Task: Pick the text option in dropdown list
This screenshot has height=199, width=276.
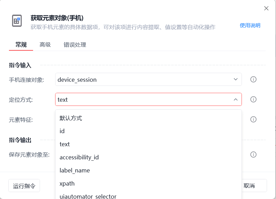Action: point(65,144)
